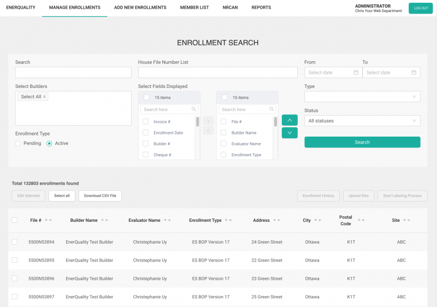437x307 pixels.
Task: Click the Upload files button
Action: [x=358, y=196]
